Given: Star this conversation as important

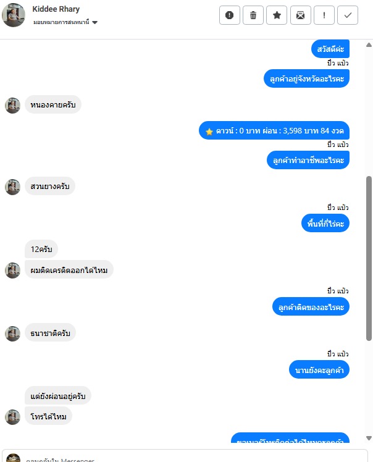Looking at the screenshot, I should click(277, 15).
